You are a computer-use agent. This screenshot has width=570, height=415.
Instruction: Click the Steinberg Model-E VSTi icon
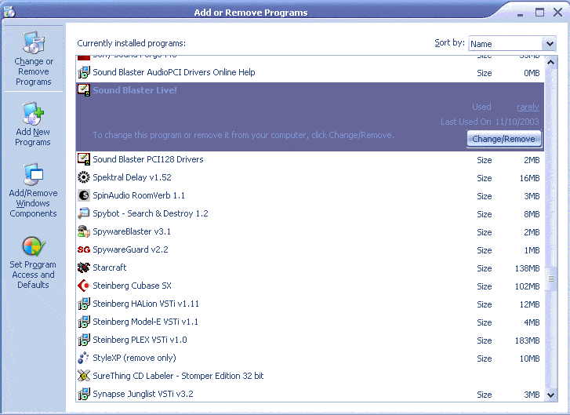coord(84,322)
